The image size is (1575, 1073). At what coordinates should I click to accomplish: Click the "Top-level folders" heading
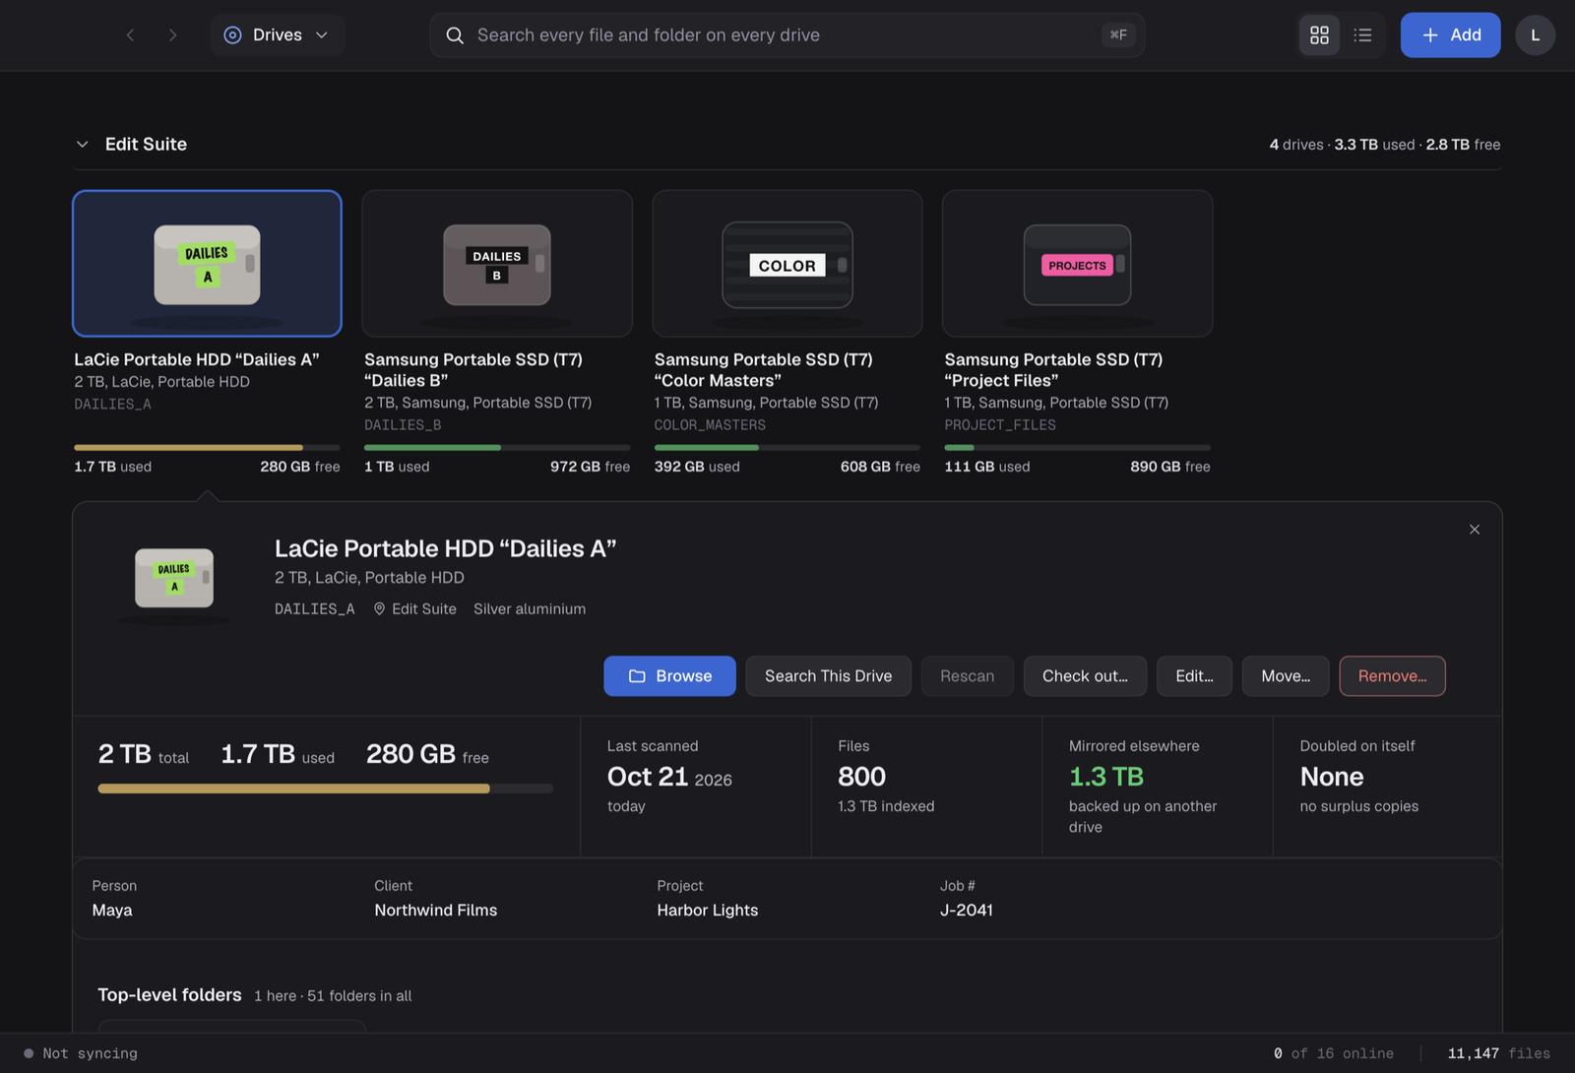[x=169, y=995]
